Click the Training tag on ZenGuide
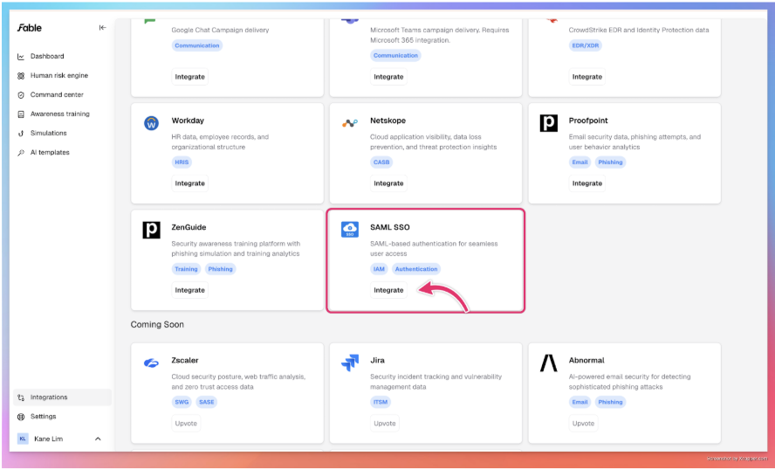 187,269
